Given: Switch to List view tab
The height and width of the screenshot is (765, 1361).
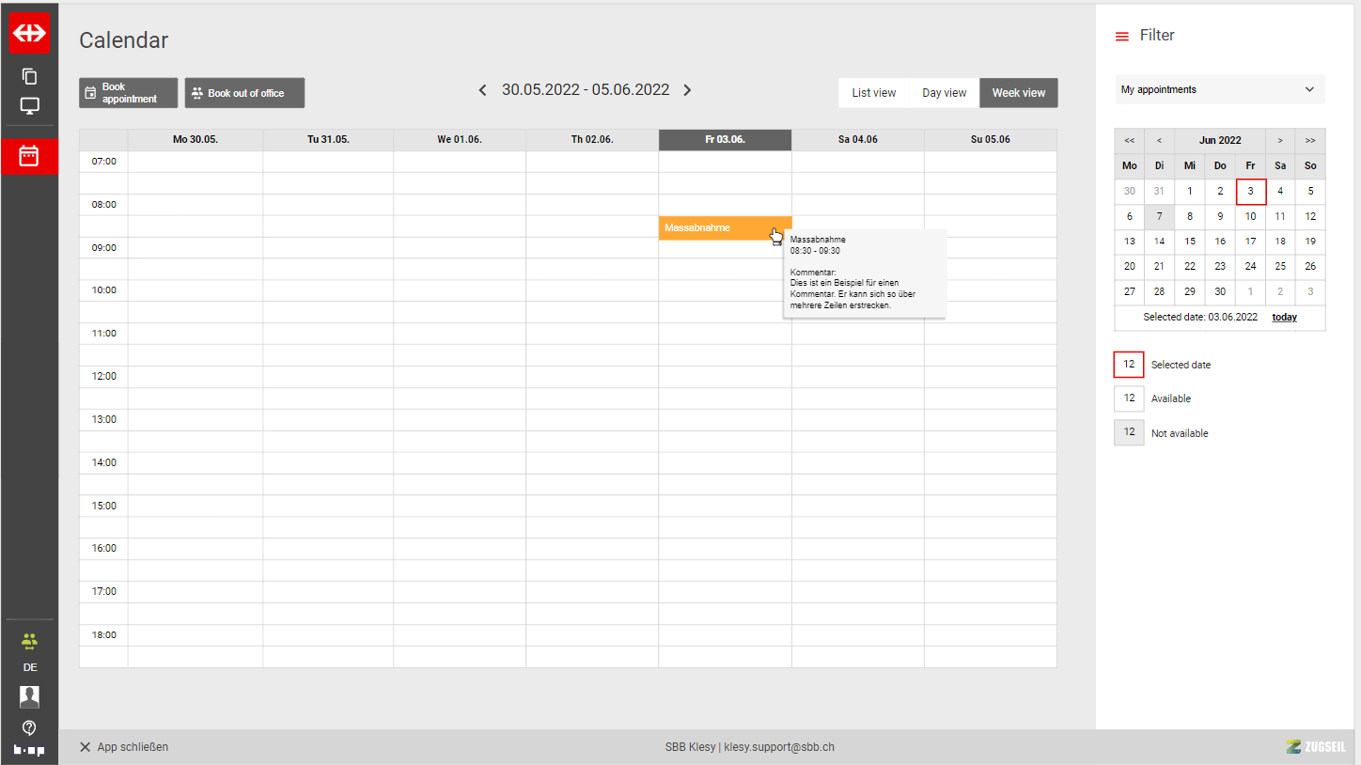Looking at the screenshot, I should (x=873, y=93).
